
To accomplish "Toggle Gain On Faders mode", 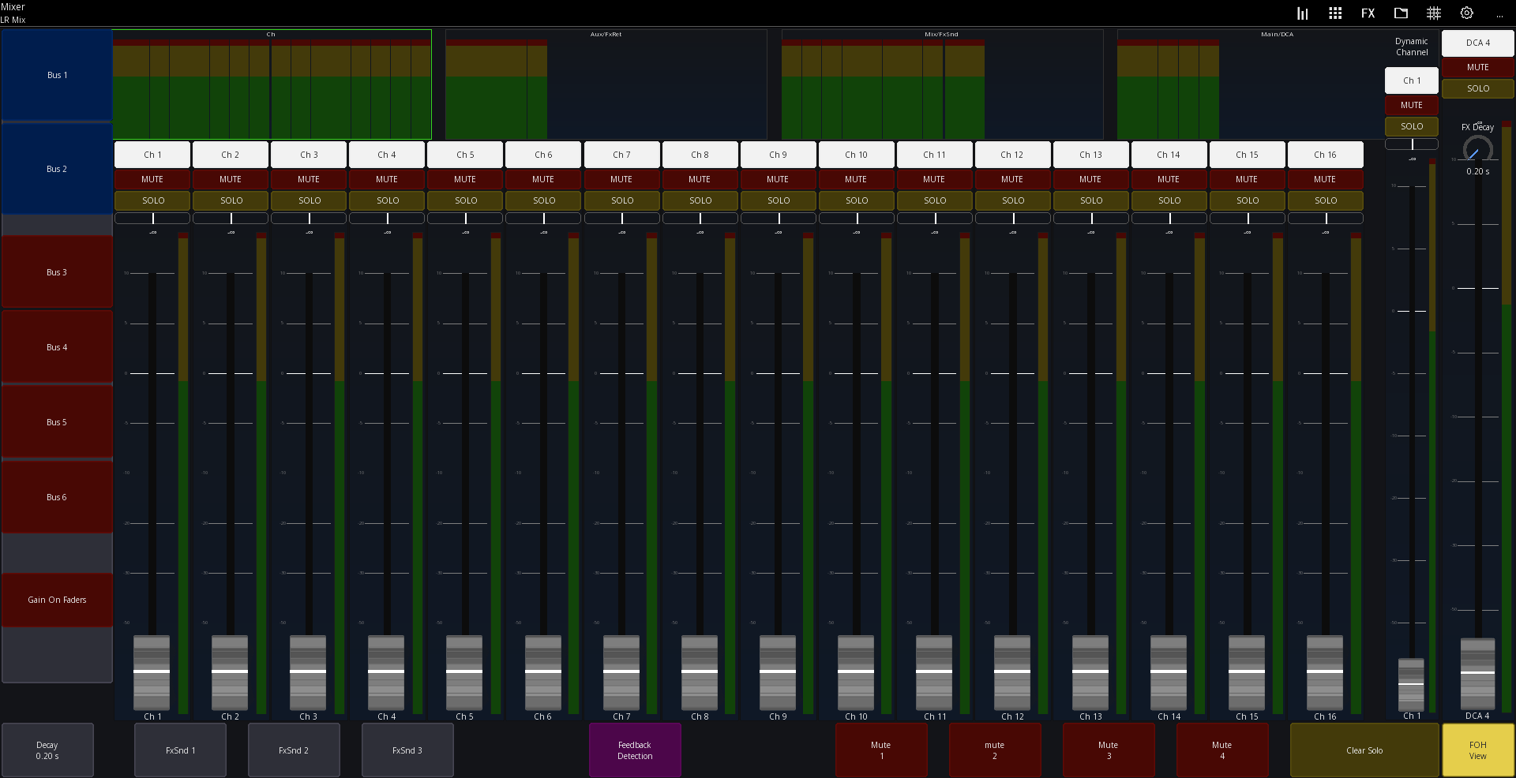I will pos(57,600).
